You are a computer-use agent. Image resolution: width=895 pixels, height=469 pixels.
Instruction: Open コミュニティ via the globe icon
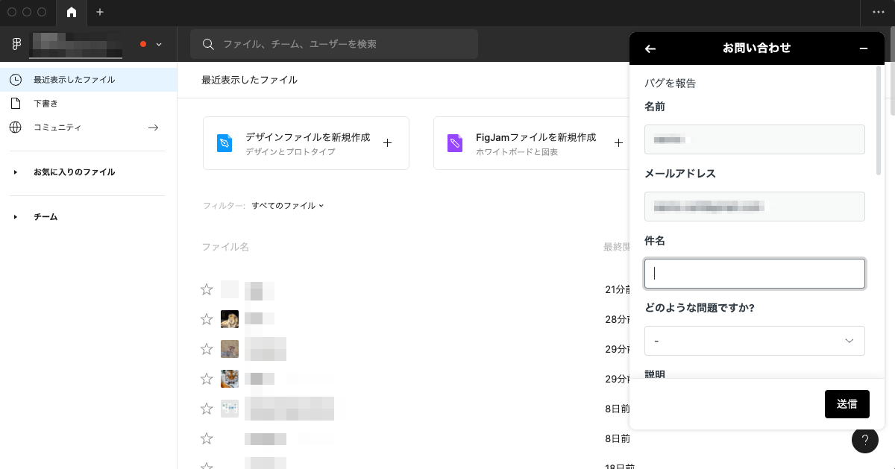[16, 127]
